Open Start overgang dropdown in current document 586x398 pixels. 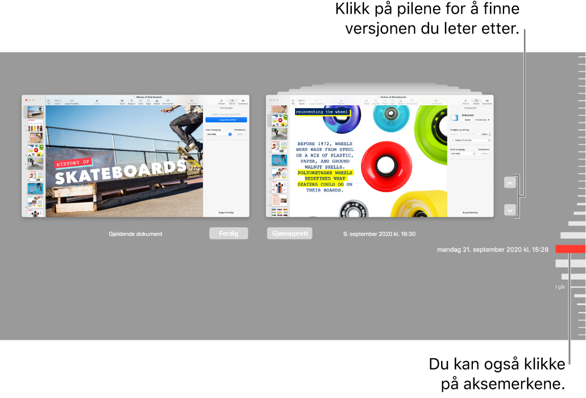pos(219,134)
